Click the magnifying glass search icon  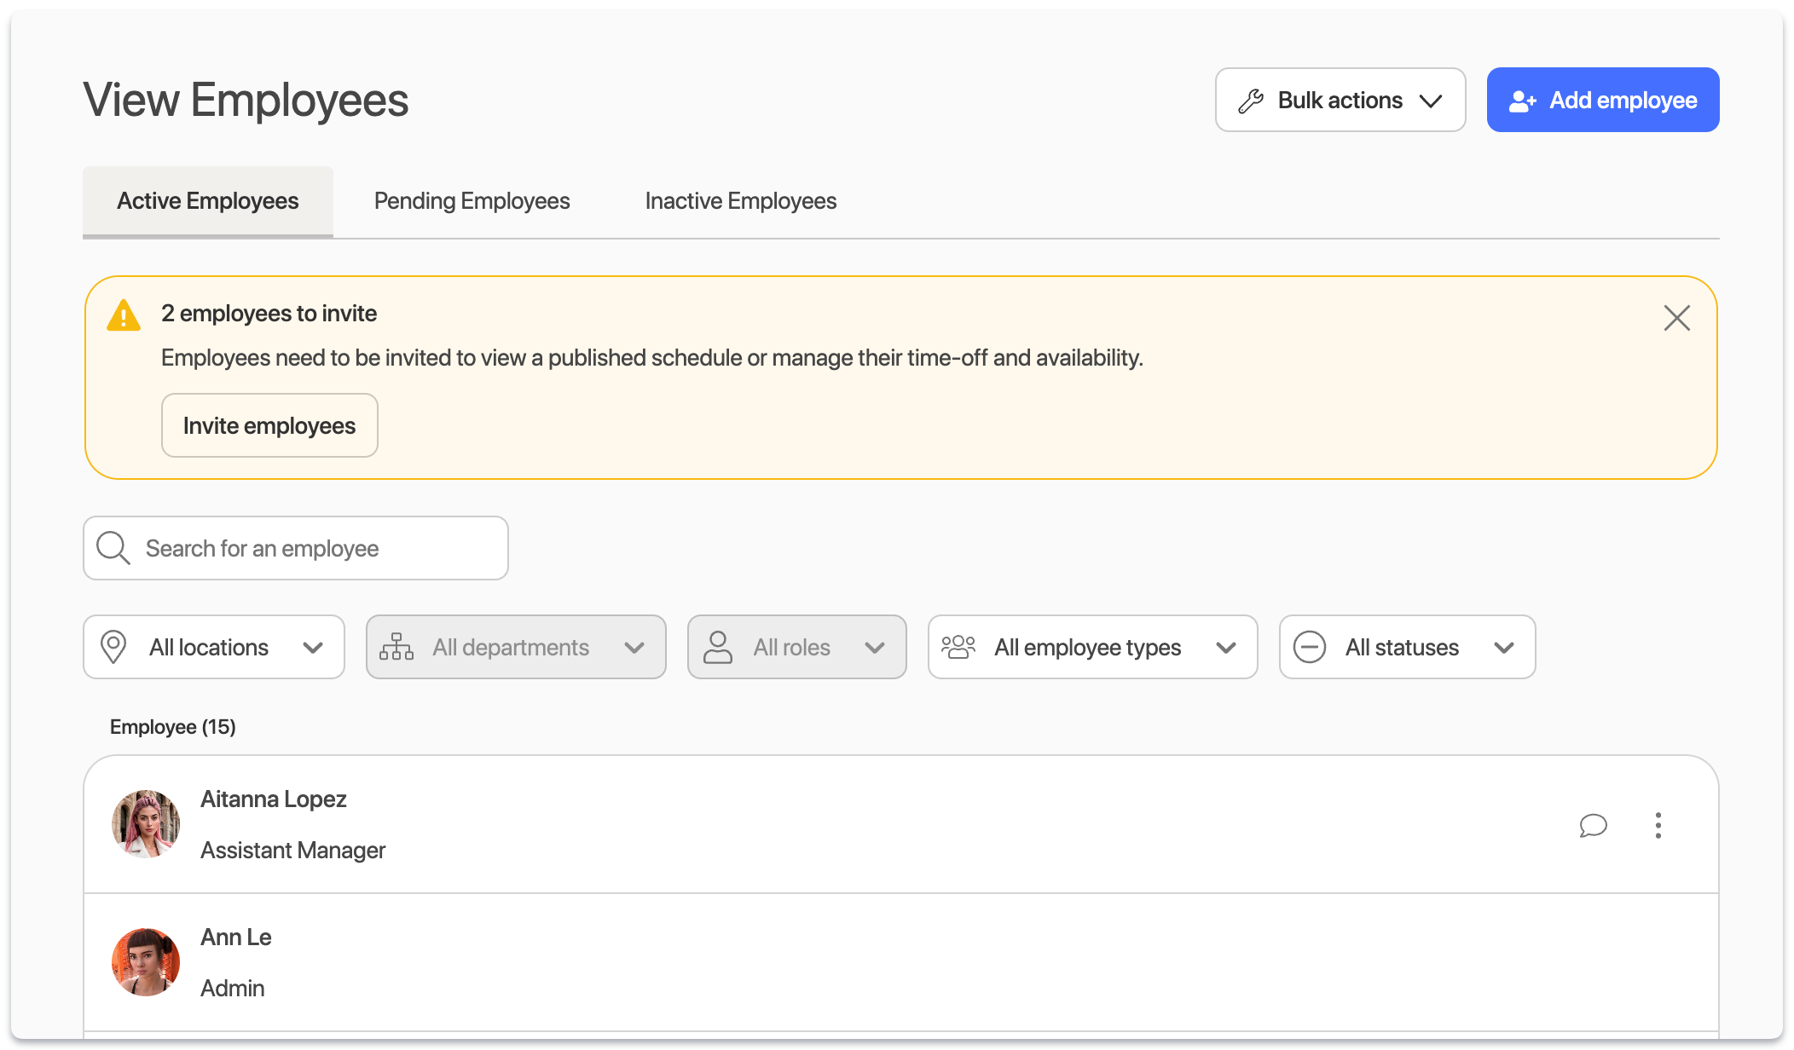pos(113,548)
